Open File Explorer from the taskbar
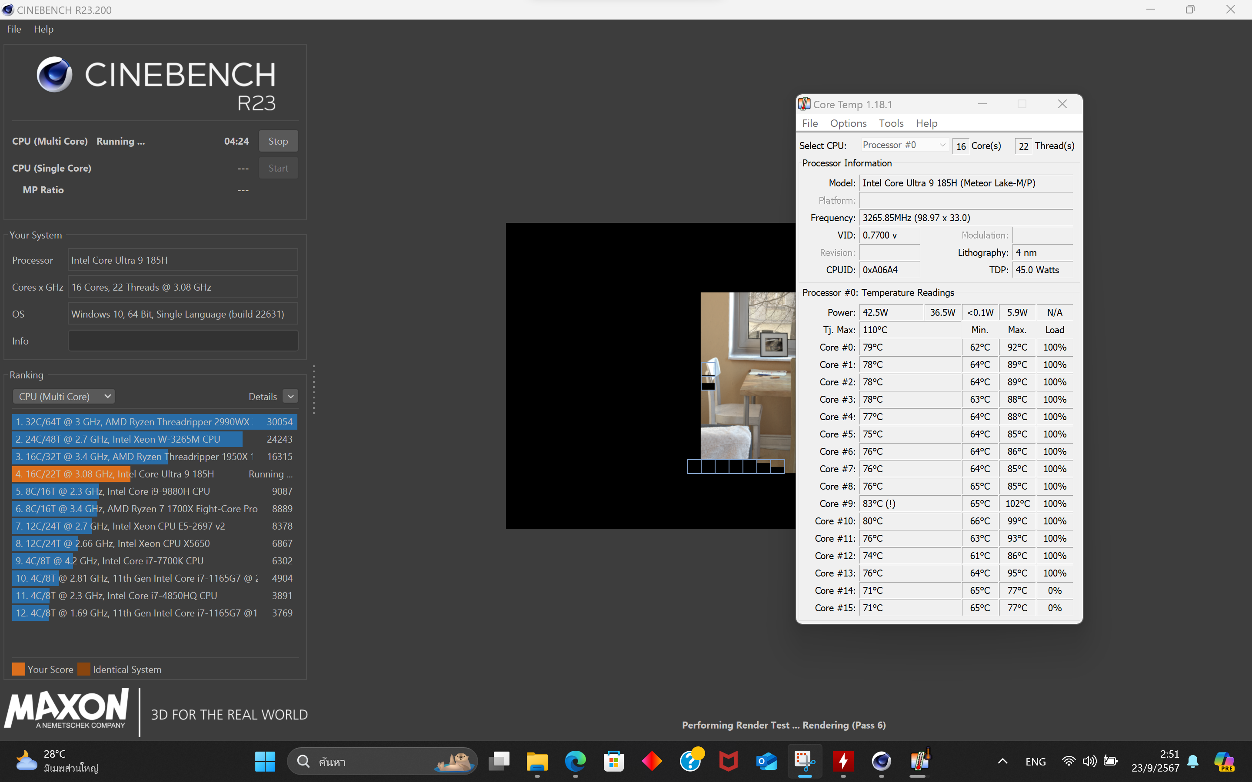Screen dimensions: 1252x782 click(x=537, y=761)
